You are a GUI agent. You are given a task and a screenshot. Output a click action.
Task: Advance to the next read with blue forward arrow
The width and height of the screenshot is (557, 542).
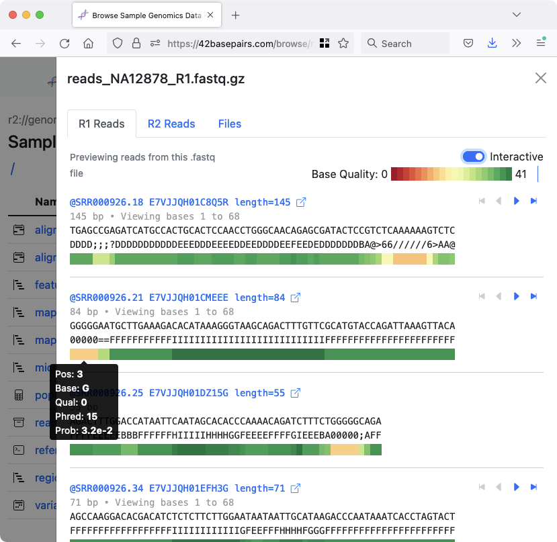516,200
